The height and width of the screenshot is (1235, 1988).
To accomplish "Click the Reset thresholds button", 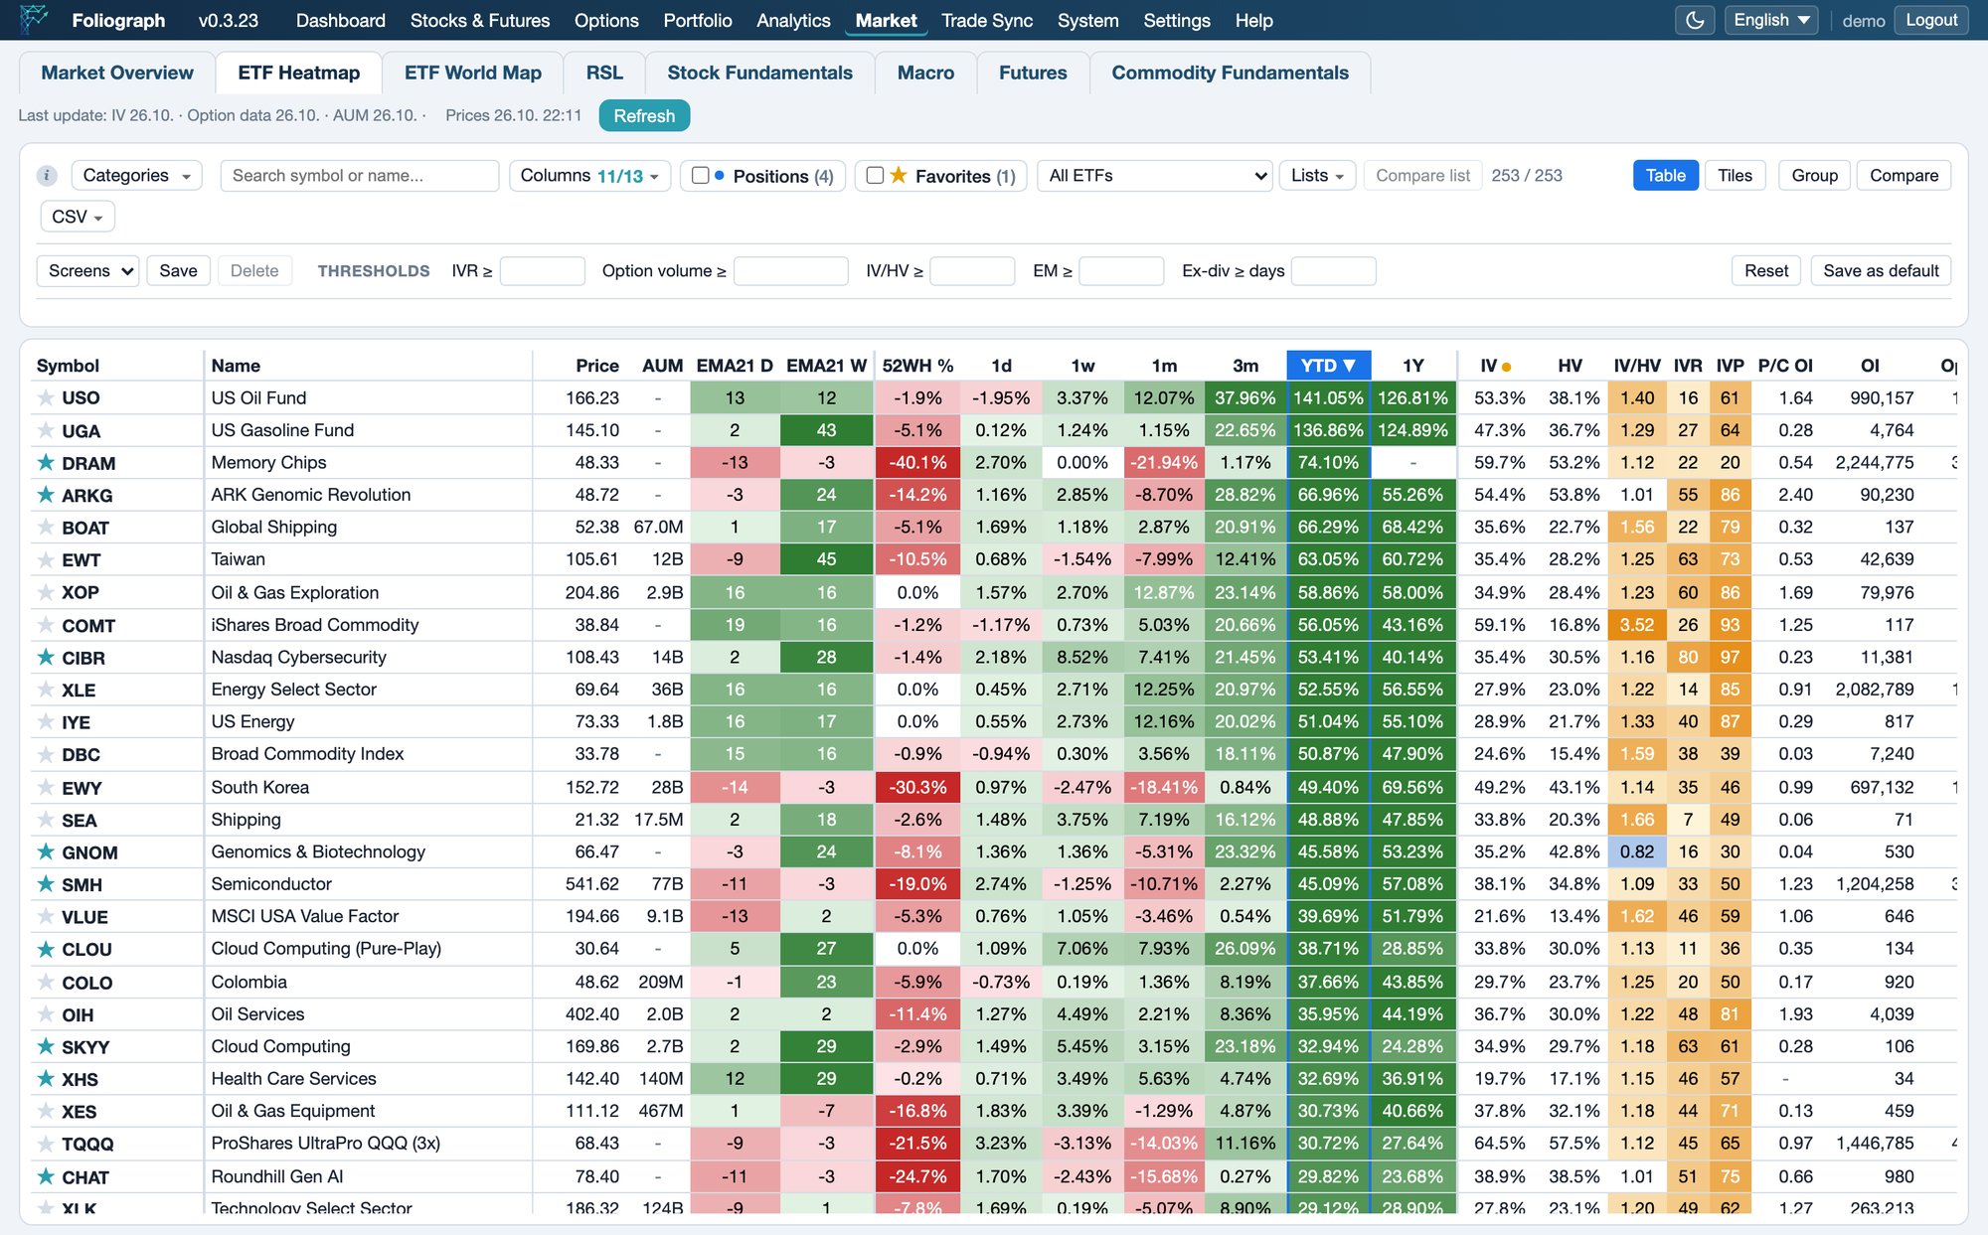I will click(x=1765, y=271).
